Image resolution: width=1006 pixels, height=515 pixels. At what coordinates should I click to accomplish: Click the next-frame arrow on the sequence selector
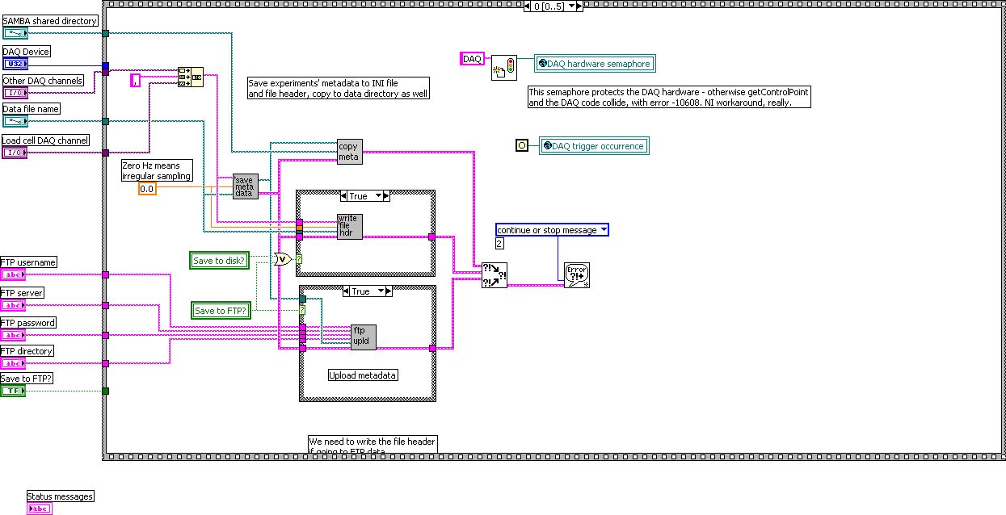pyautogui.click(x=578, y=5)
